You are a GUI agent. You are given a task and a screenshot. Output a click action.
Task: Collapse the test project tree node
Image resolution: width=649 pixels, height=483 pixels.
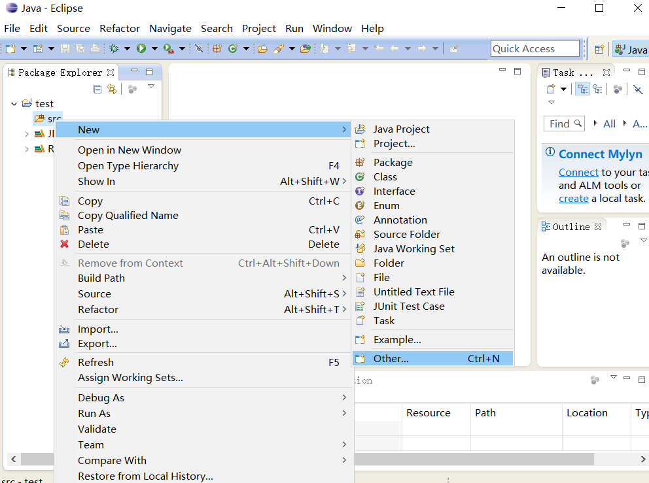click(x=14, y=103)
